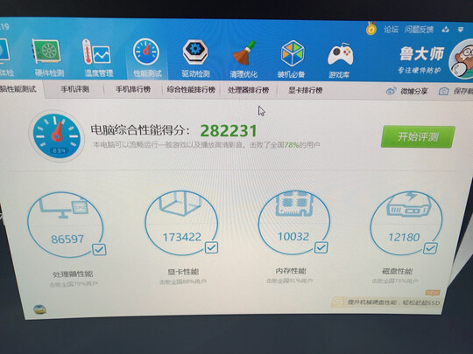Switch to 显卡排行榜 tab
Image resolution: width=473 pixels, height=354 pixels.
pos(306,90)
